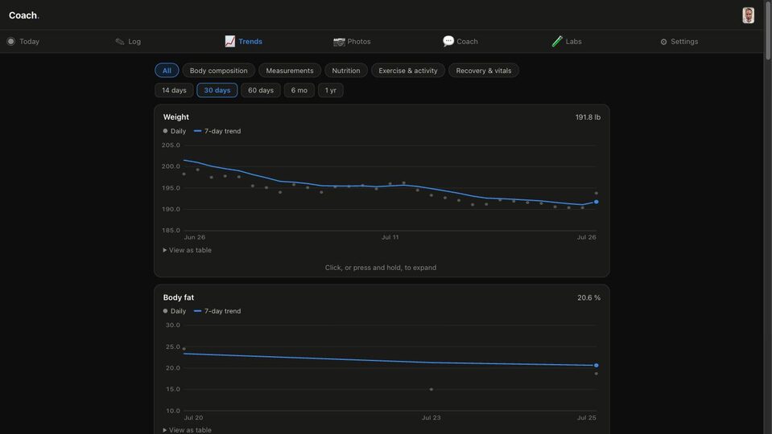Click the Coach app logo
Image resolution: width=772 pixels, height=434 pixels.
[x=23, y=15]
